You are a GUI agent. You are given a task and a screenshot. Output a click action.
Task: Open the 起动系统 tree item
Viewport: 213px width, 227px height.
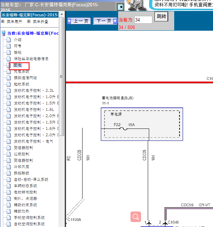click(x=22, y=84)
